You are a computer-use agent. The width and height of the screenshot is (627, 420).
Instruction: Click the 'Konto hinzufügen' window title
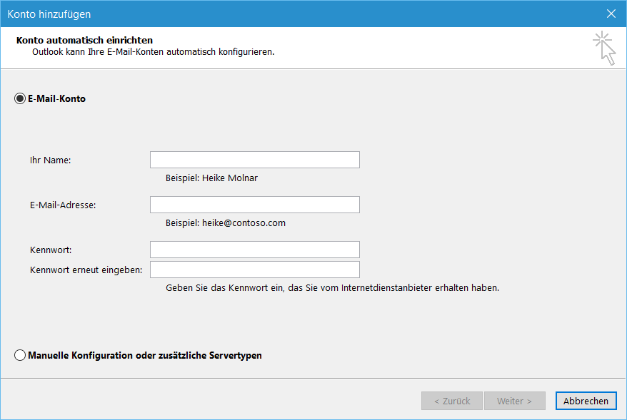click(49, 14)
